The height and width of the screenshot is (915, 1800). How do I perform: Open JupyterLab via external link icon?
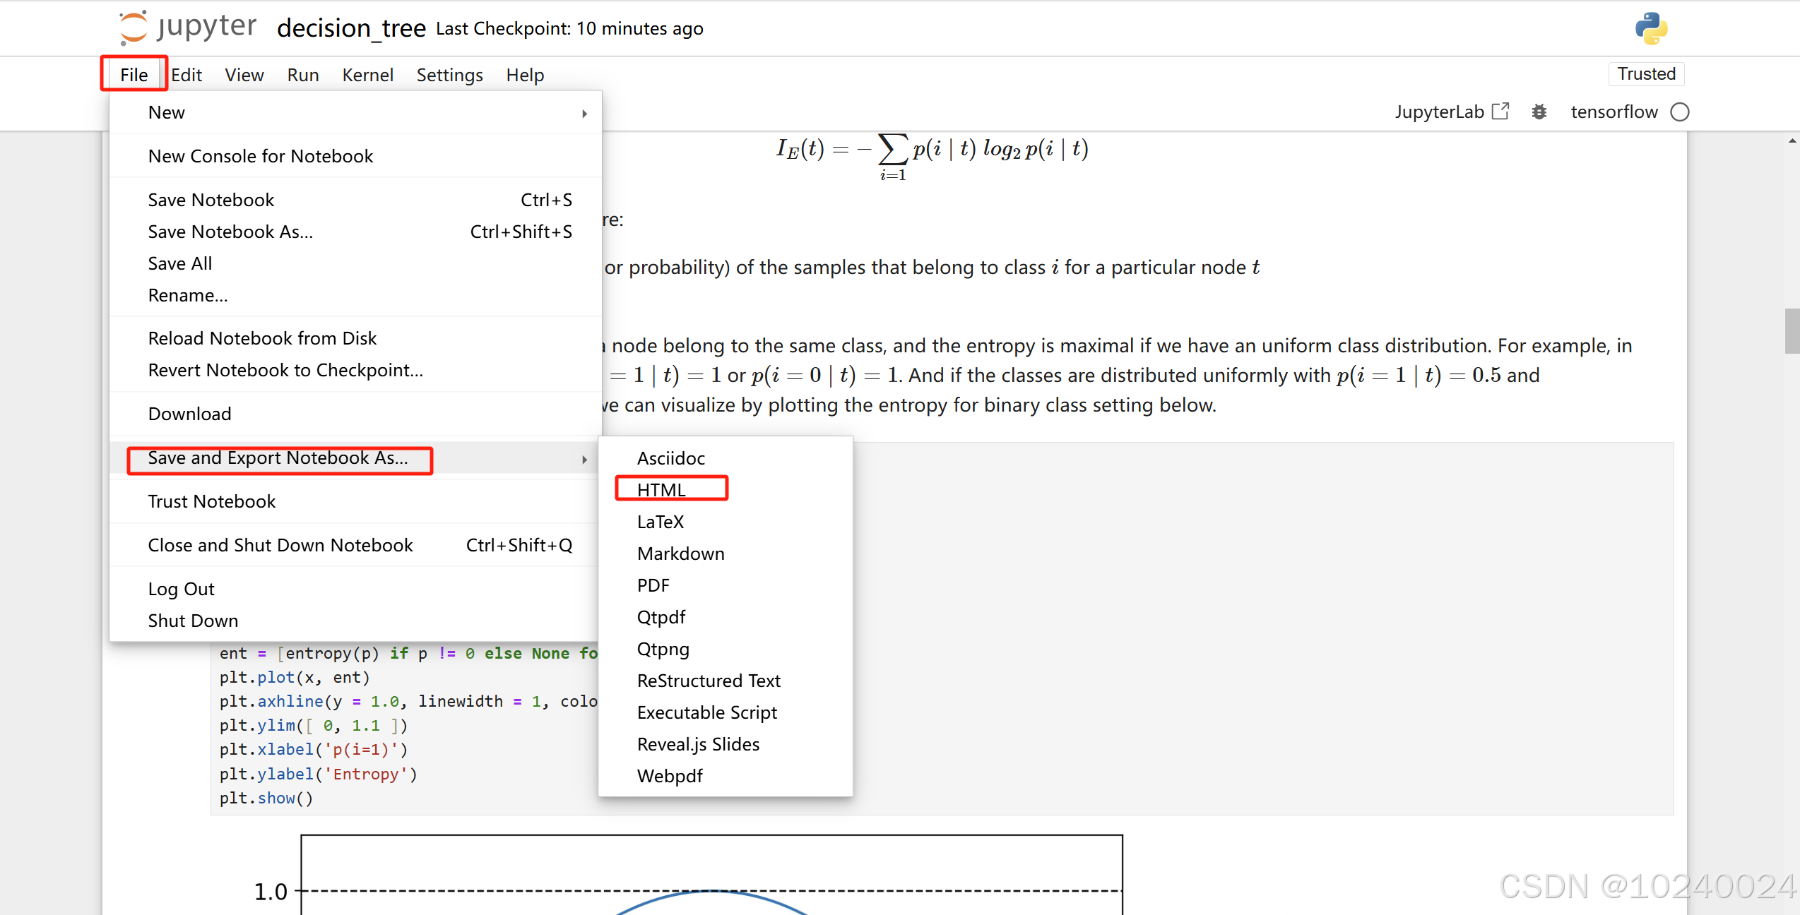(x=1500, y=112)
